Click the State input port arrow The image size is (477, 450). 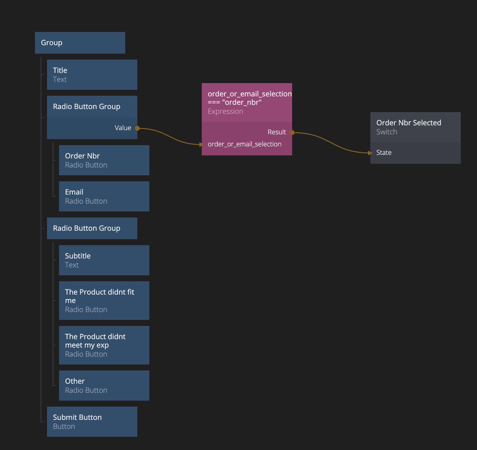coord(370,153)
